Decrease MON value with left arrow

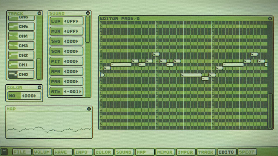coord(65,31)
